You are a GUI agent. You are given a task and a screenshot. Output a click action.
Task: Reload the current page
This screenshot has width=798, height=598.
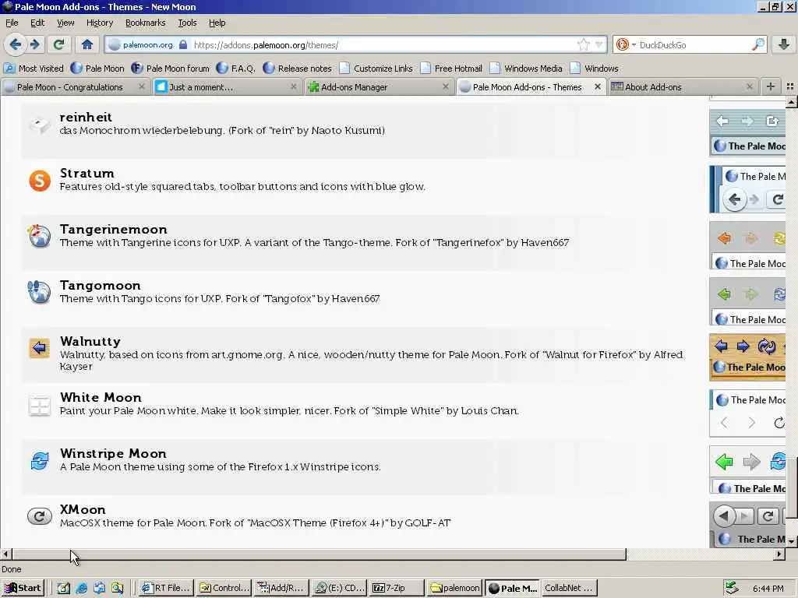[58, 44]
